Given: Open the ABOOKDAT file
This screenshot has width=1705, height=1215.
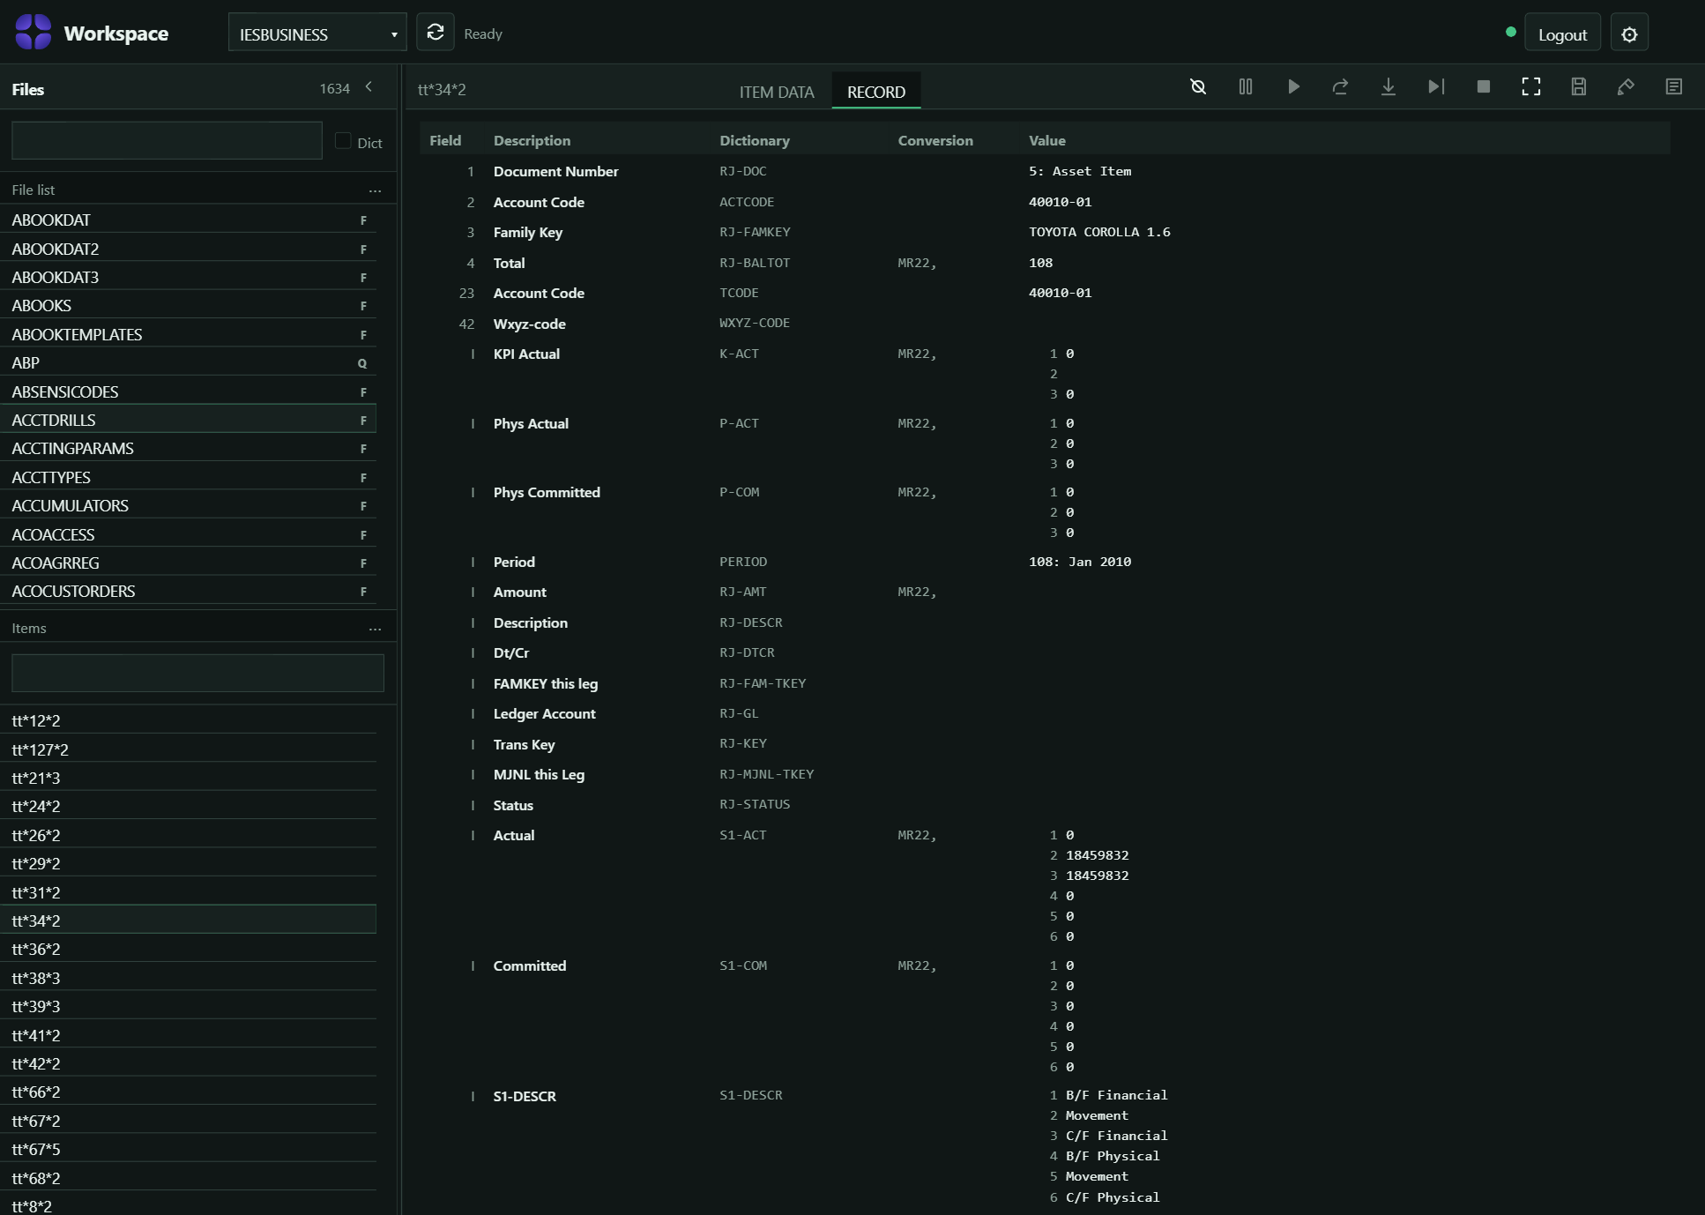Looking at the screenshot, I should pyautogui.click(x=189, y=220).
